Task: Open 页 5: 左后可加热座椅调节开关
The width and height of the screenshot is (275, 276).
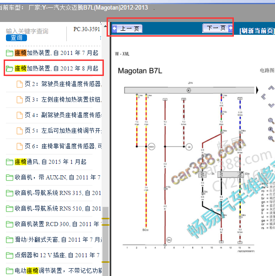Action: 59,130
